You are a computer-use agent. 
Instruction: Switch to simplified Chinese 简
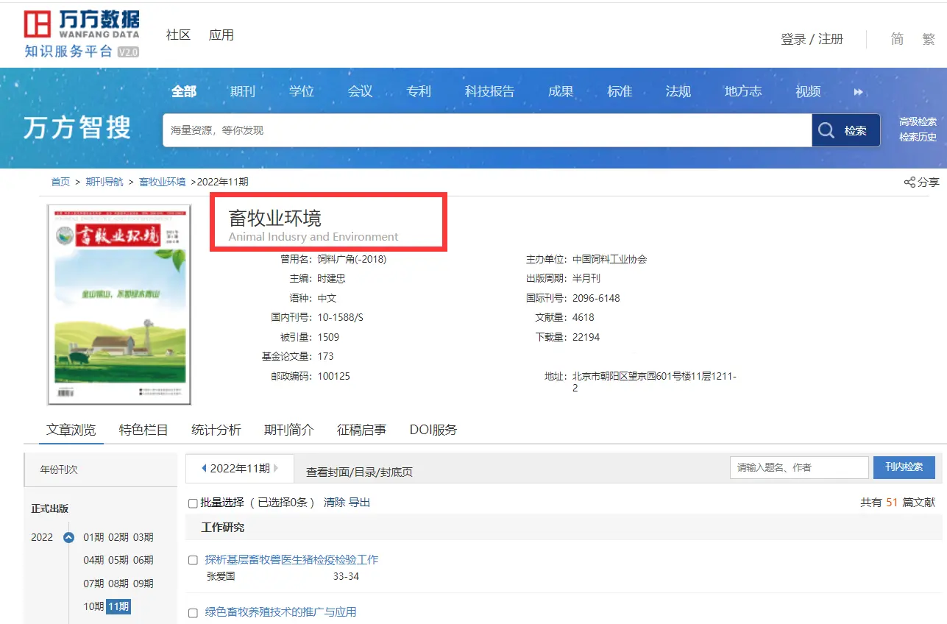897,39
